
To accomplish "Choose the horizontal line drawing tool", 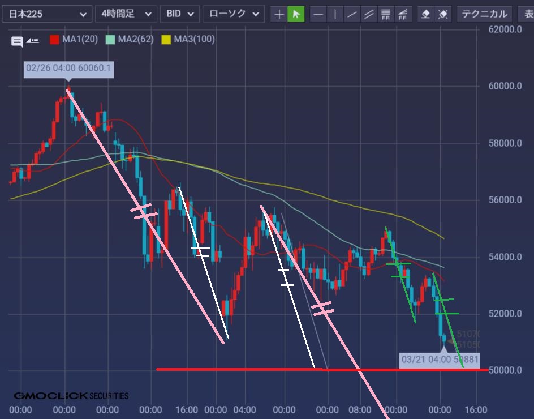I will coord(318,14).
